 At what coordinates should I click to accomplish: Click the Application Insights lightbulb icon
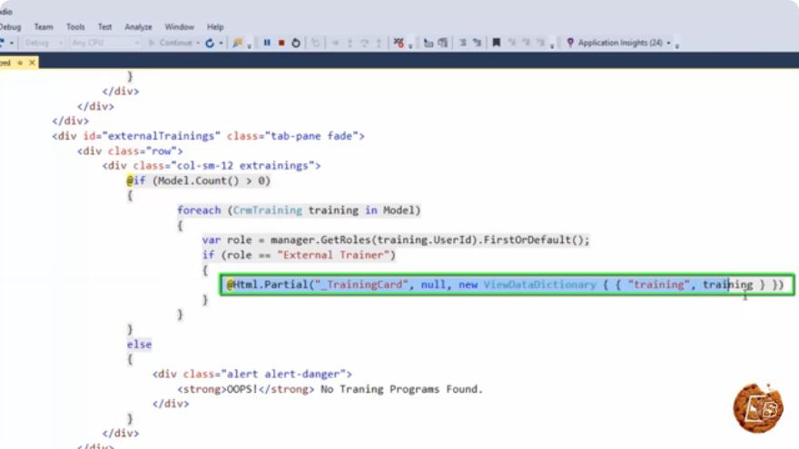(569, 43)
